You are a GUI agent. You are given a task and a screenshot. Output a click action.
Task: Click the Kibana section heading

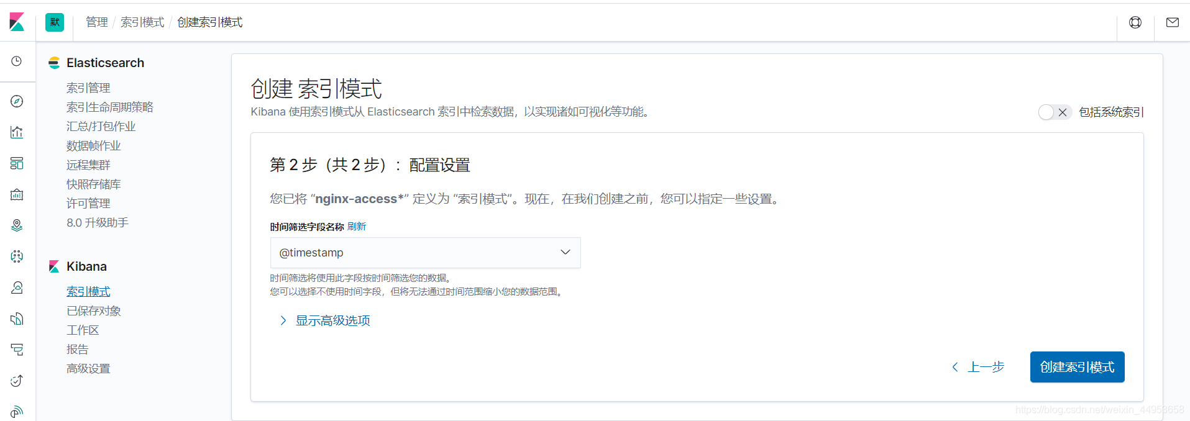86,266
